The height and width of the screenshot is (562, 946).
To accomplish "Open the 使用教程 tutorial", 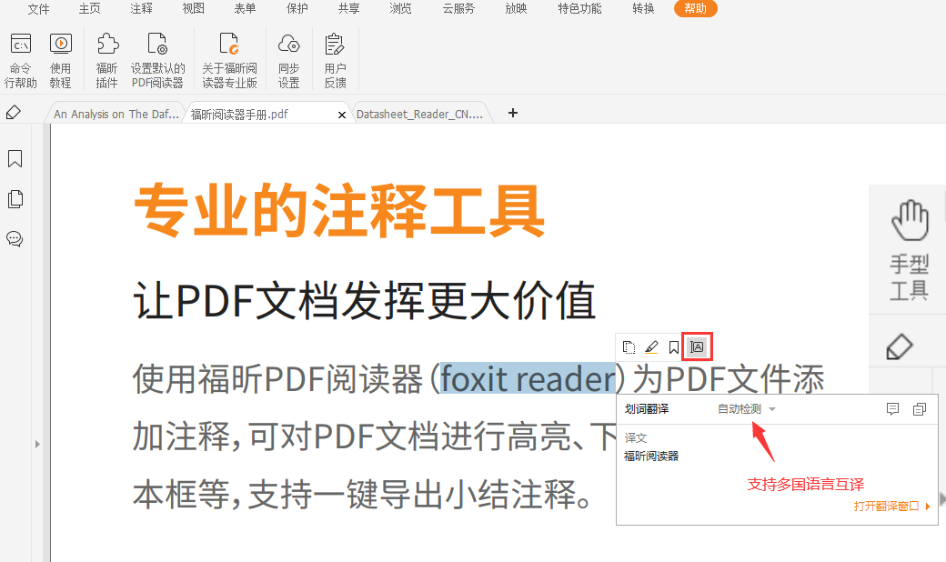I will [x=60, y=60].
